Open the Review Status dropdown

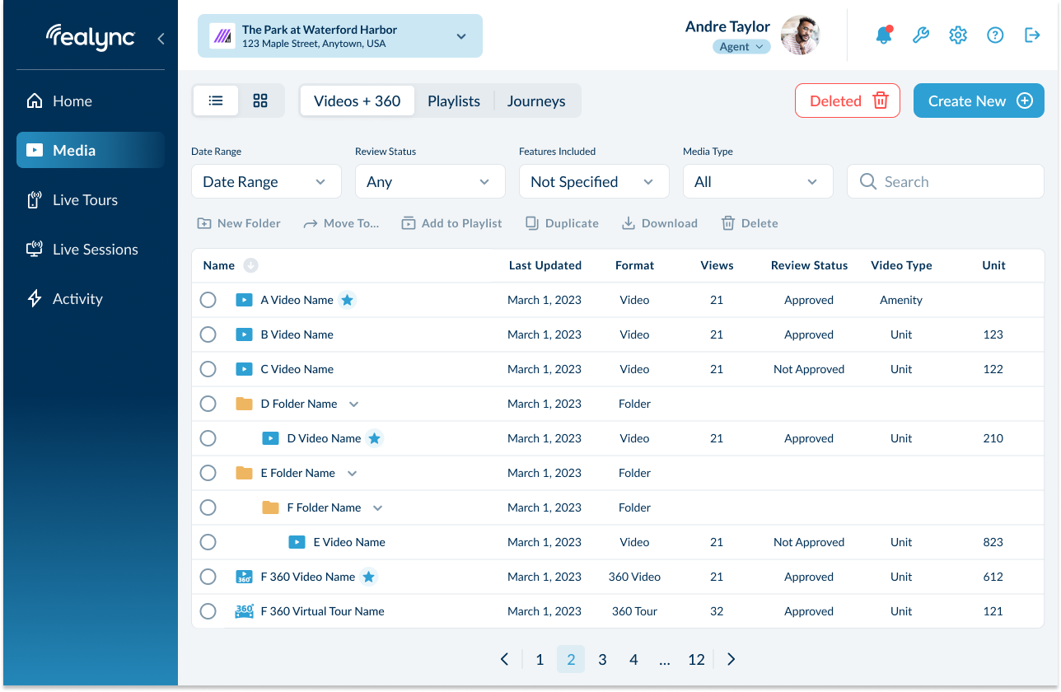pos(430,182)
